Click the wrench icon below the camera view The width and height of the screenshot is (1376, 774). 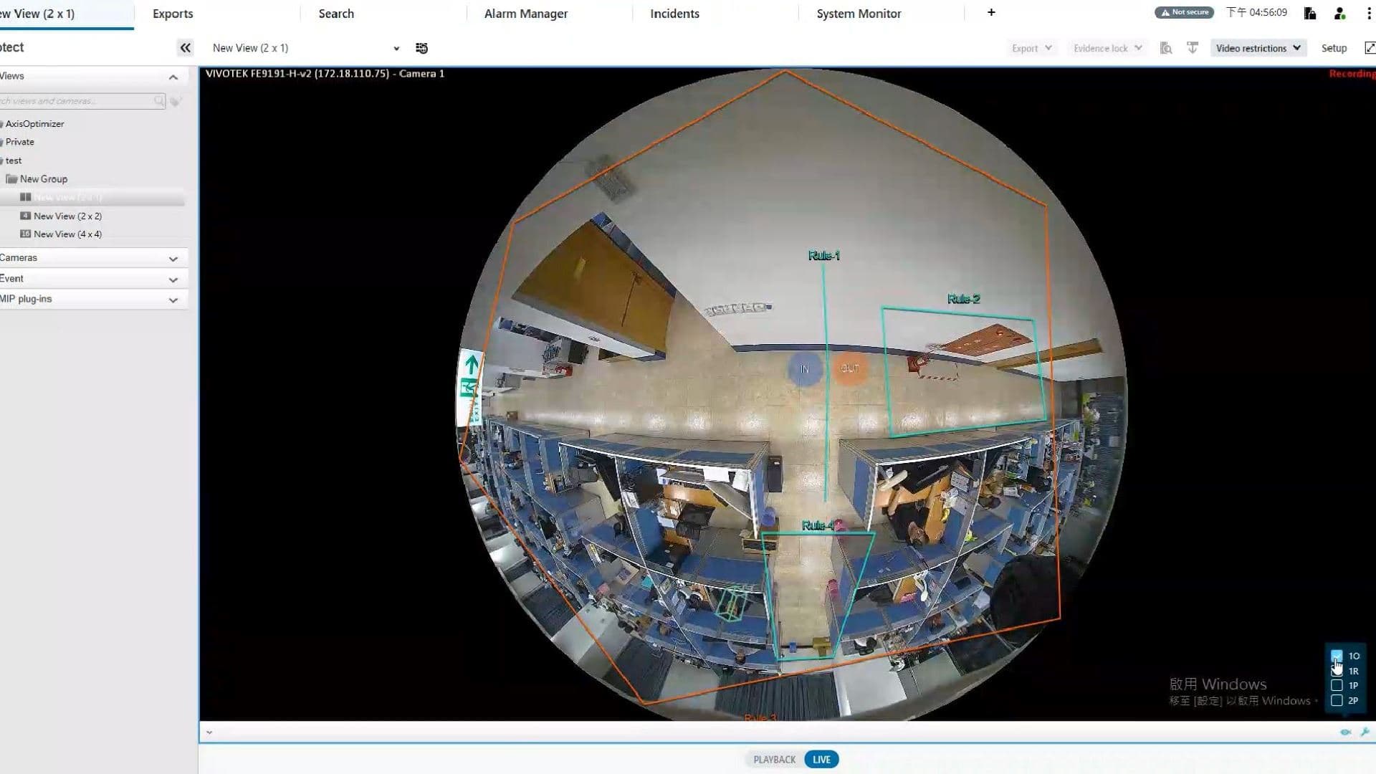(x=1365, y=732)
